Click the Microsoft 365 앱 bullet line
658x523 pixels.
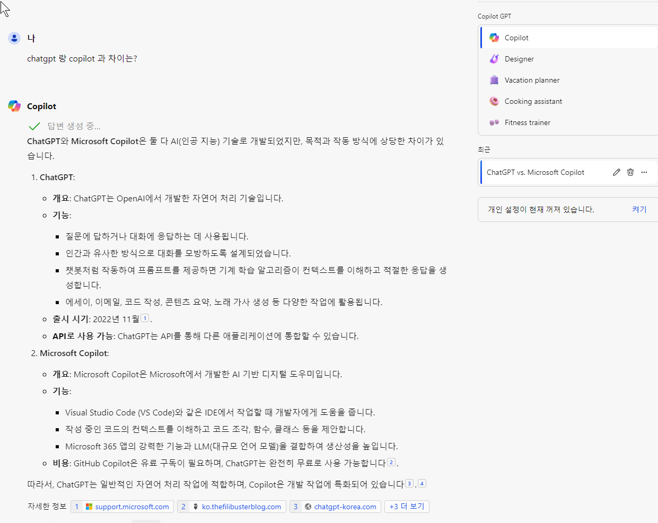(x=232, y=446)
